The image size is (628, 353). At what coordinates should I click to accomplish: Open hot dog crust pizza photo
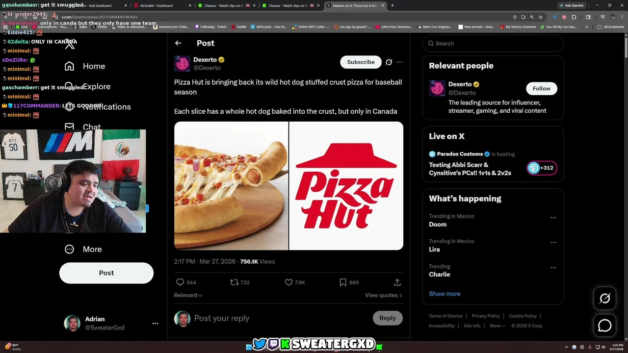[231, 186]
